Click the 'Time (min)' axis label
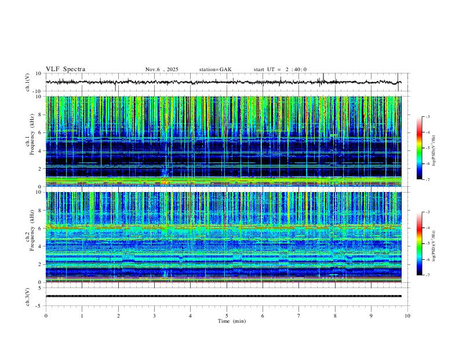This screenshot has height=354, width=459. [232, 321]
